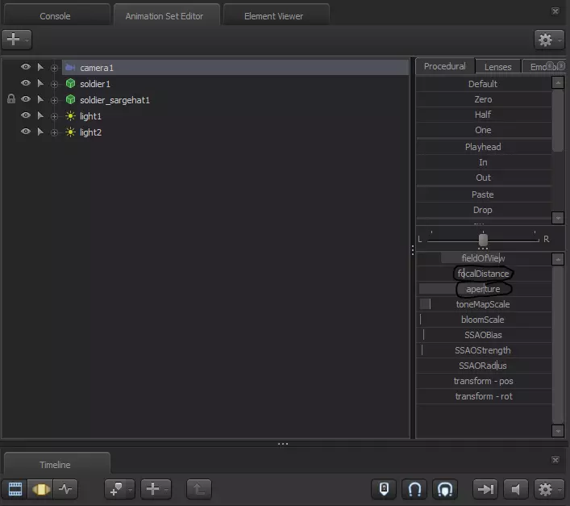Select the soldier_sargehat1 animation set
This screenshot has width=570, height=506.
point(114,100)
